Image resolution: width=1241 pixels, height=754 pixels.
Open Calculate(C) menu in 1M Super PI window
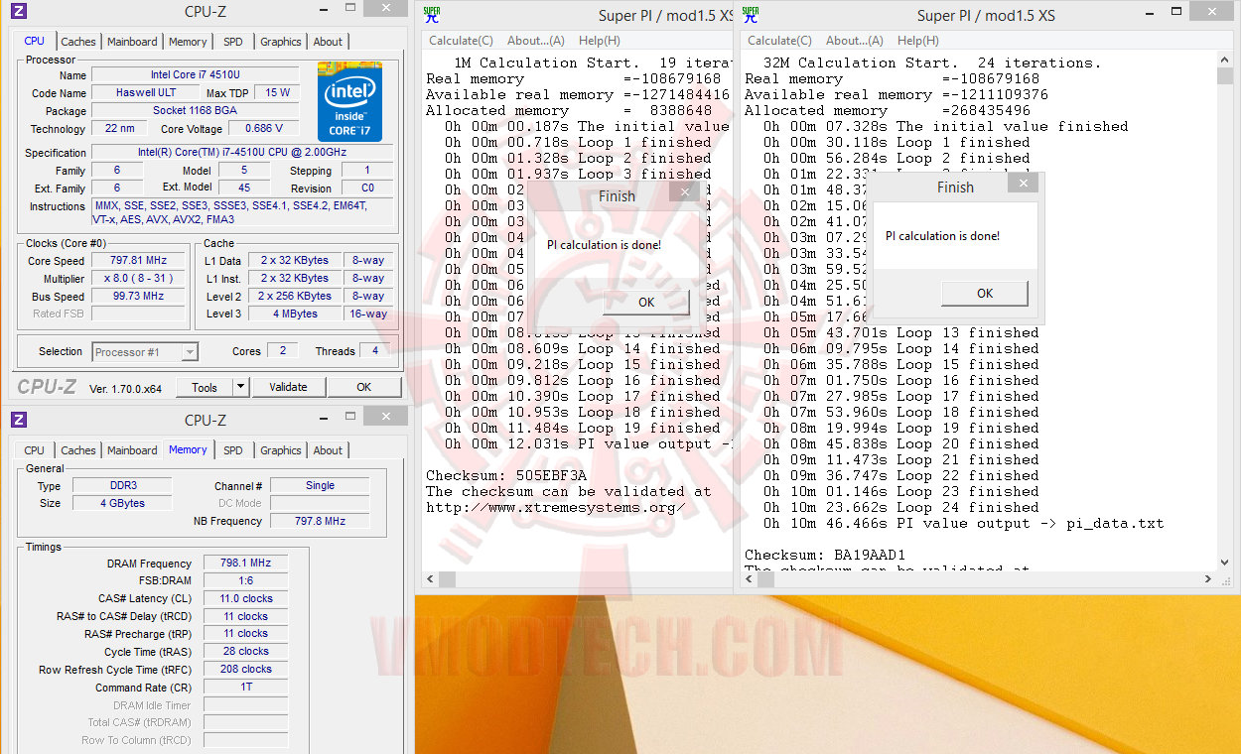[461, 41]
